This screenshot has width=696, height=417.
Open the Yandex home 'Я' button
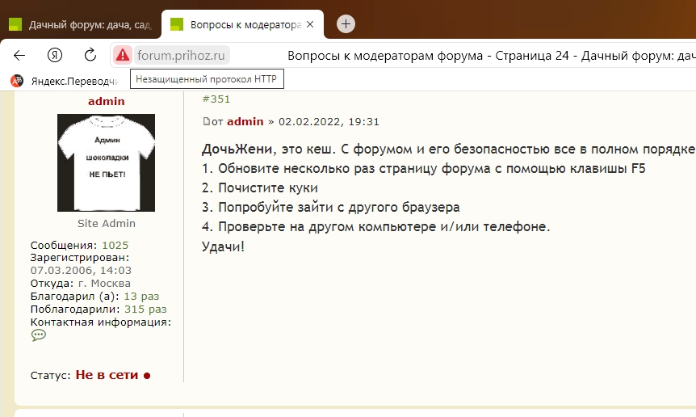55,55
